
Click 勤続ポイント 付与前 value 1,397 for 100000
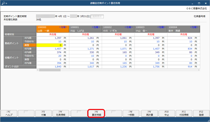pyautogui.click(x=58, y=38)
